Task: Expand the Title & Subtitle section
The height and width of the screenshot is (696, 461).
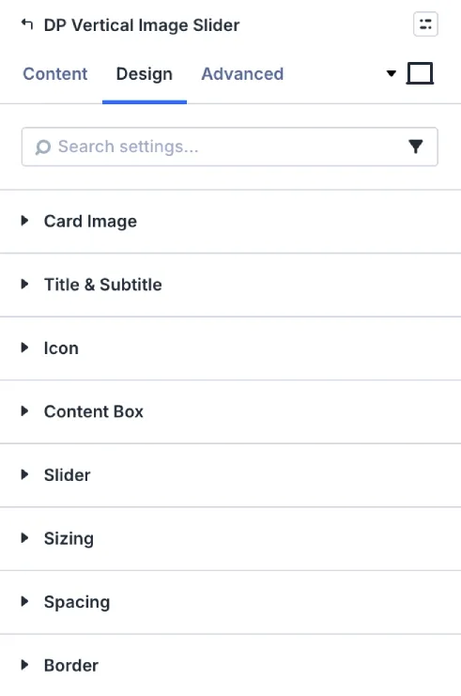Action: (x=230, y=285)
